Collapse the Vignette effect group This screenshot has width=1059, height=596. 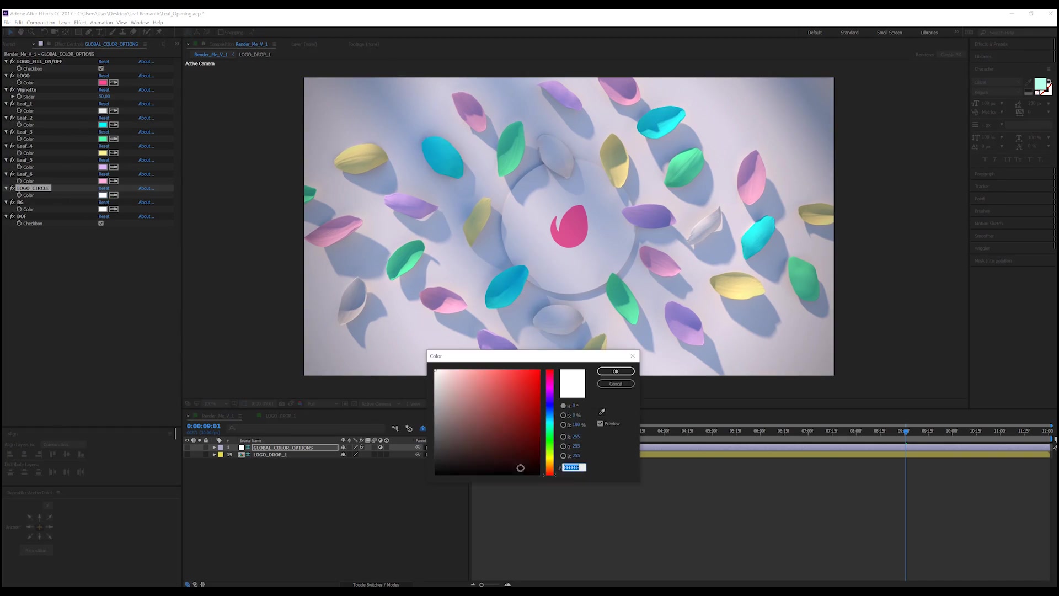tap(6, 89)
